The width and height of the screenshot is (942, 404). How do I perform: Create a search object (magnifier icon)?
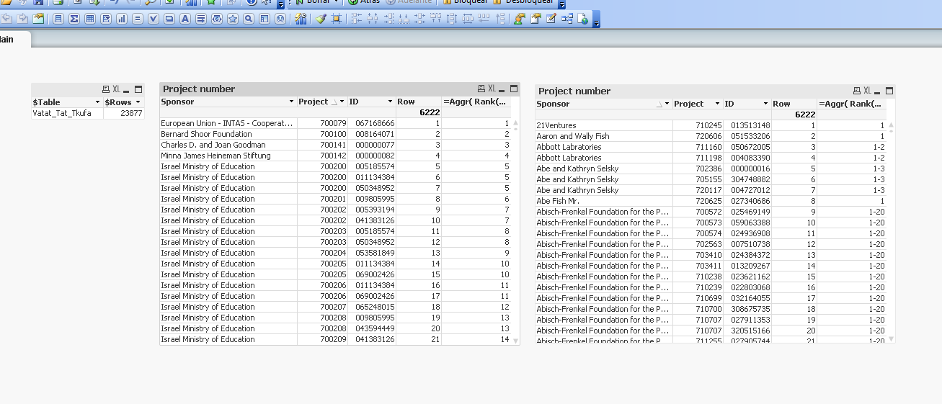(x=249, y=19)
